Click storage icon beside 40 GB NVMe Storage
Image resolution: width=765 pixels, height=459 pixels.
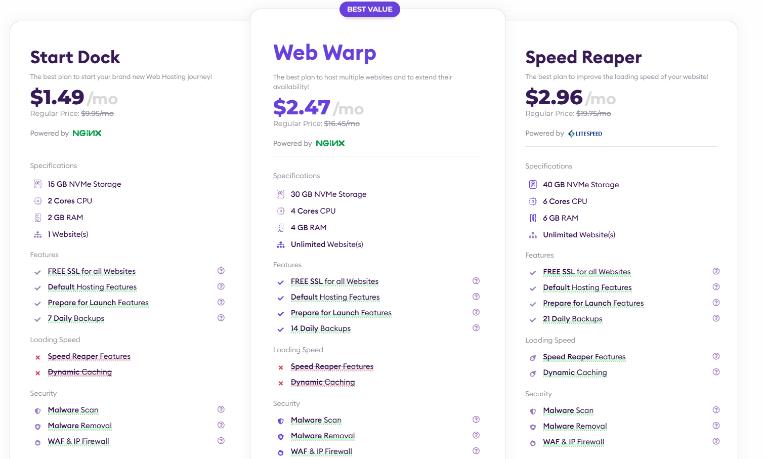[533, 185]
